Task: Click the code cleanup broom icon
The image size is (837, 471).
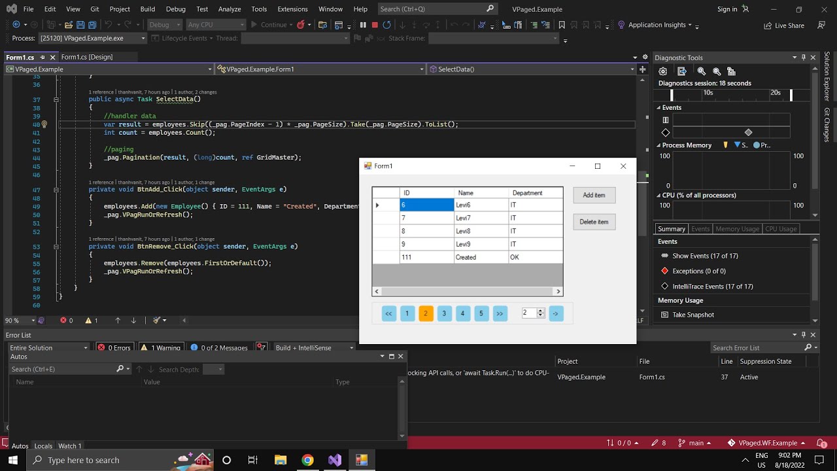Action: click(x=156, y=321)
